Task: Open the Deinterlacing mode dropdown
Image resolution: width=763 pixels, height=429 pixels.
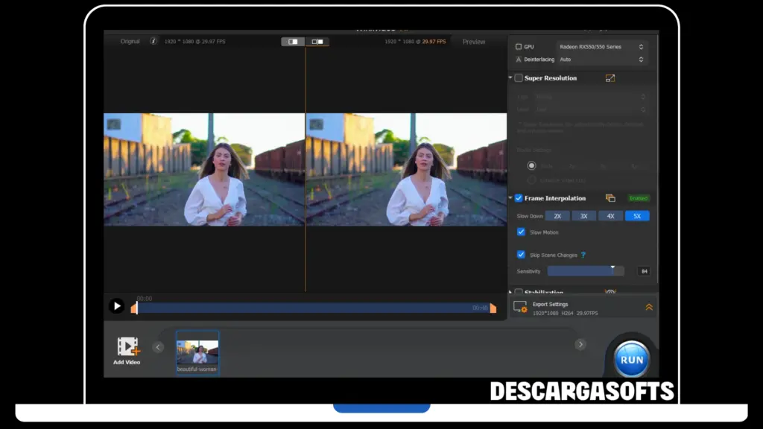Action: pyautogui.click(x=601, y=60)
